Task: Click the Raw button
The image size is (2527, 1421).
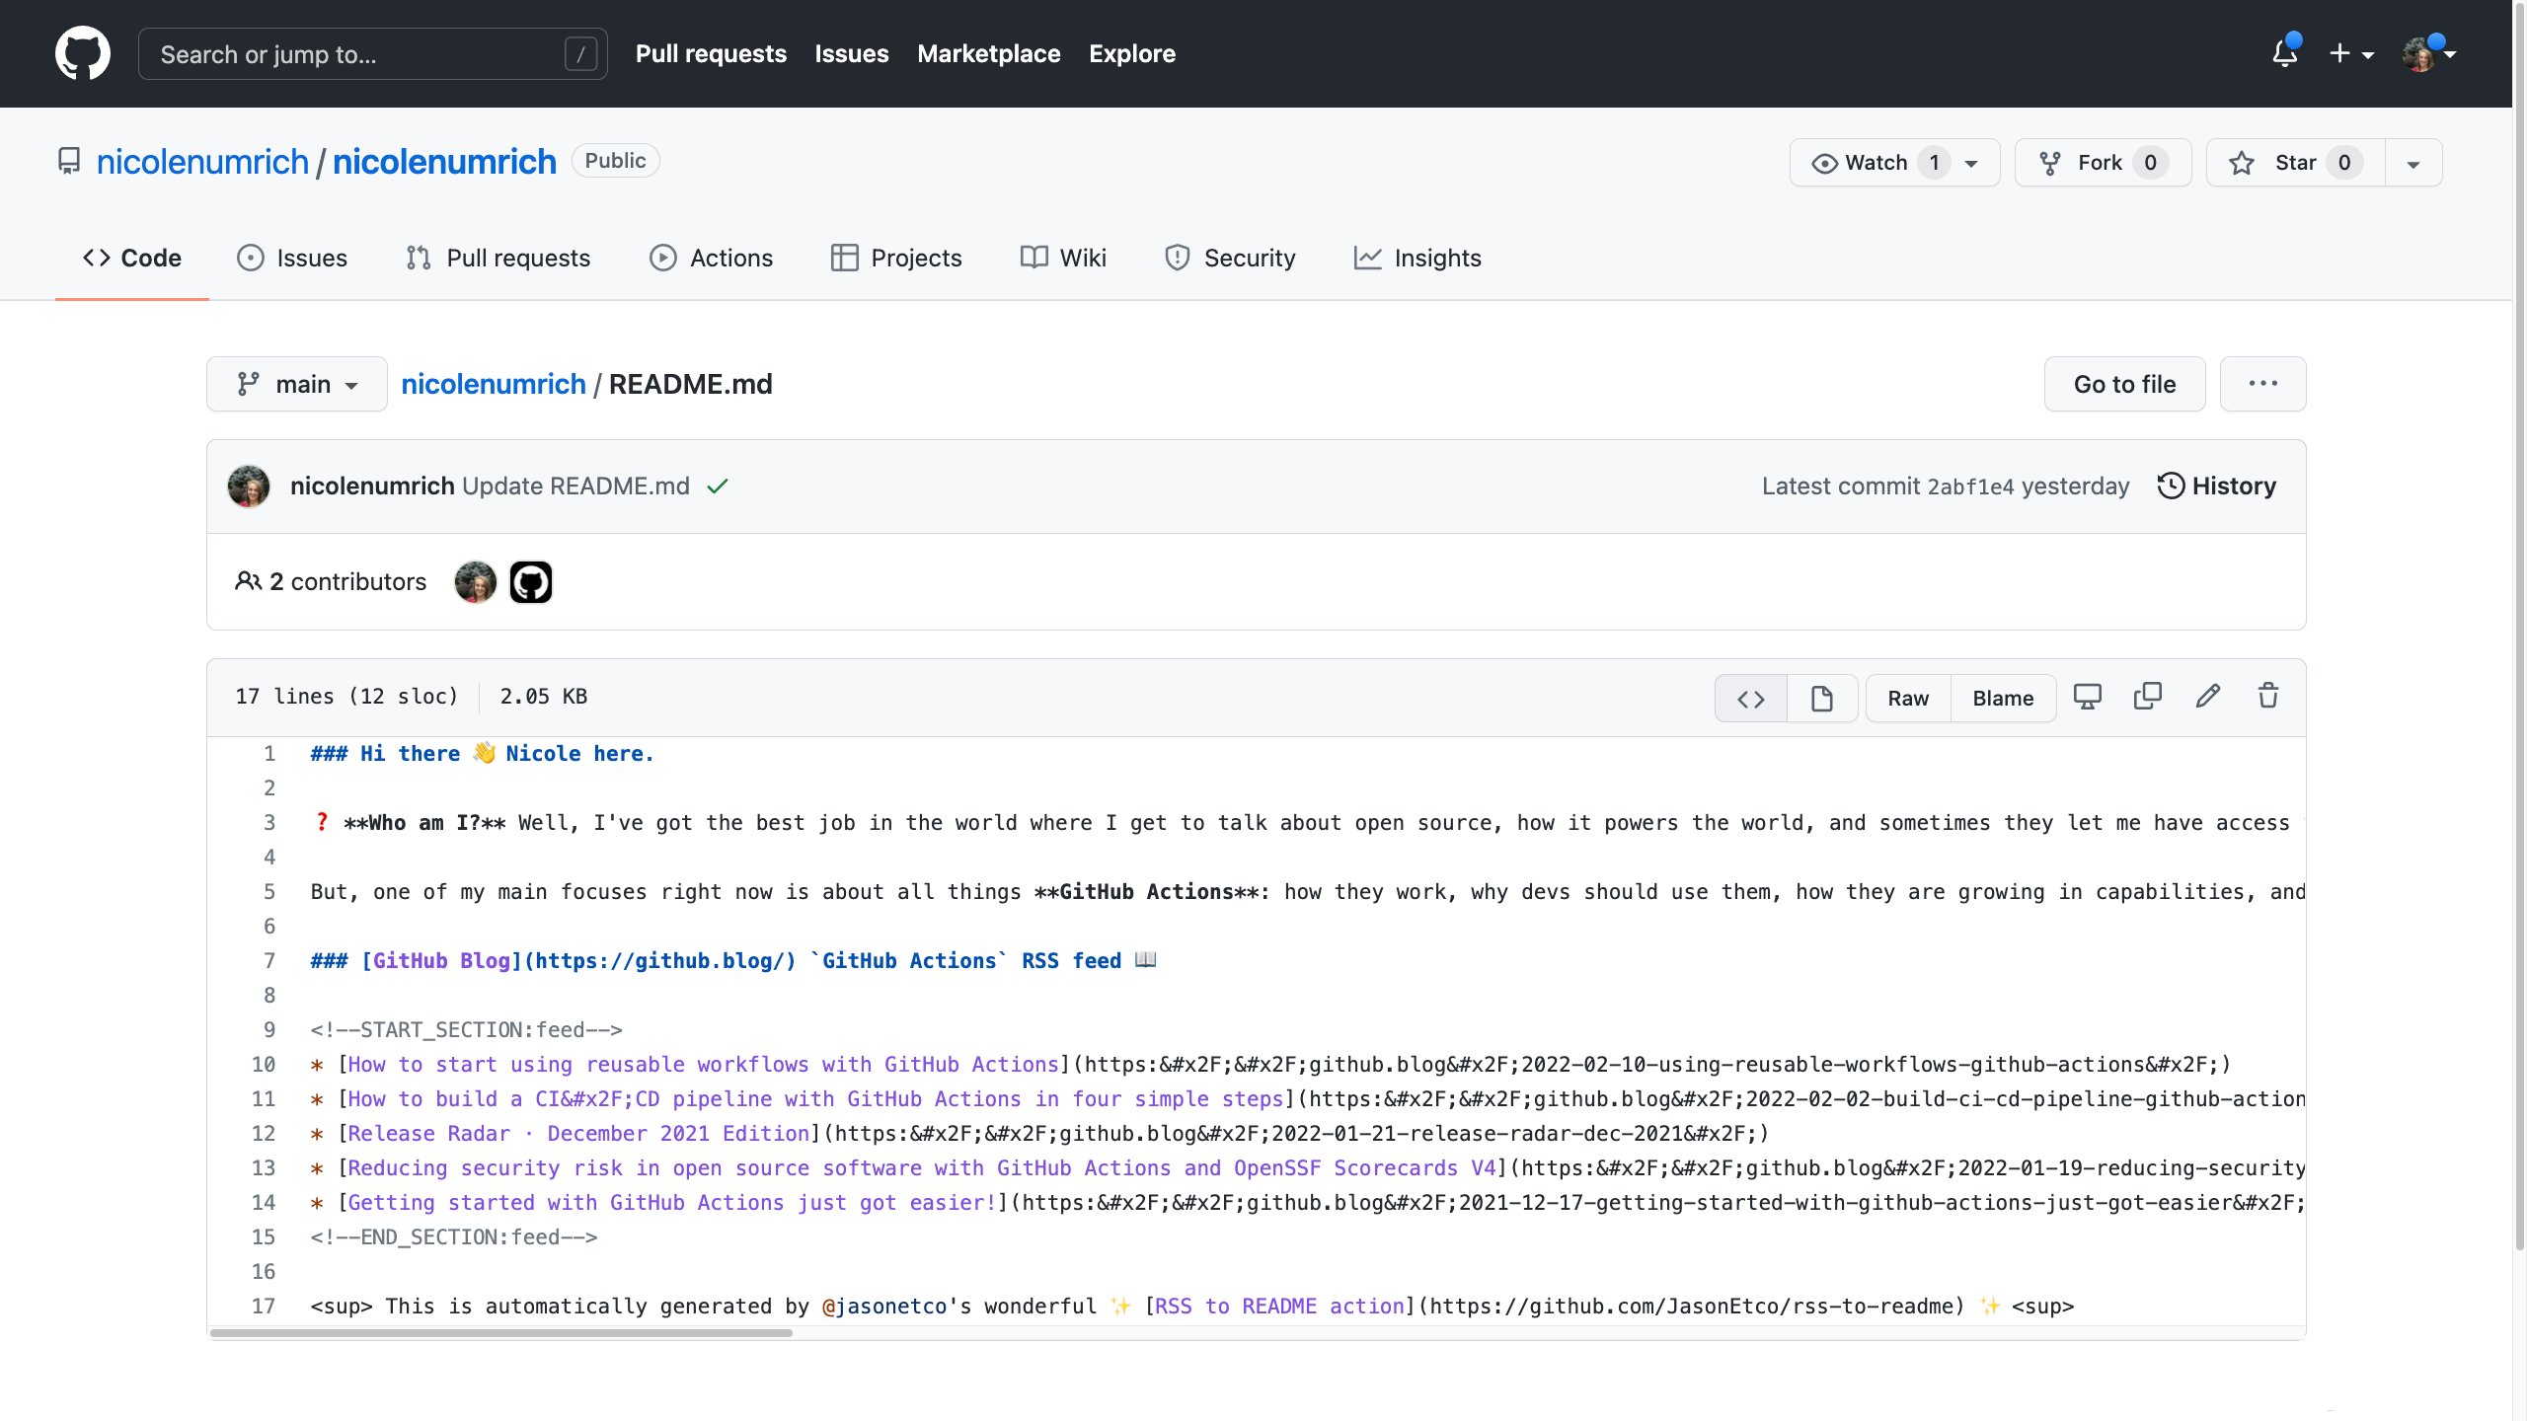Action: coord(1907,699)
